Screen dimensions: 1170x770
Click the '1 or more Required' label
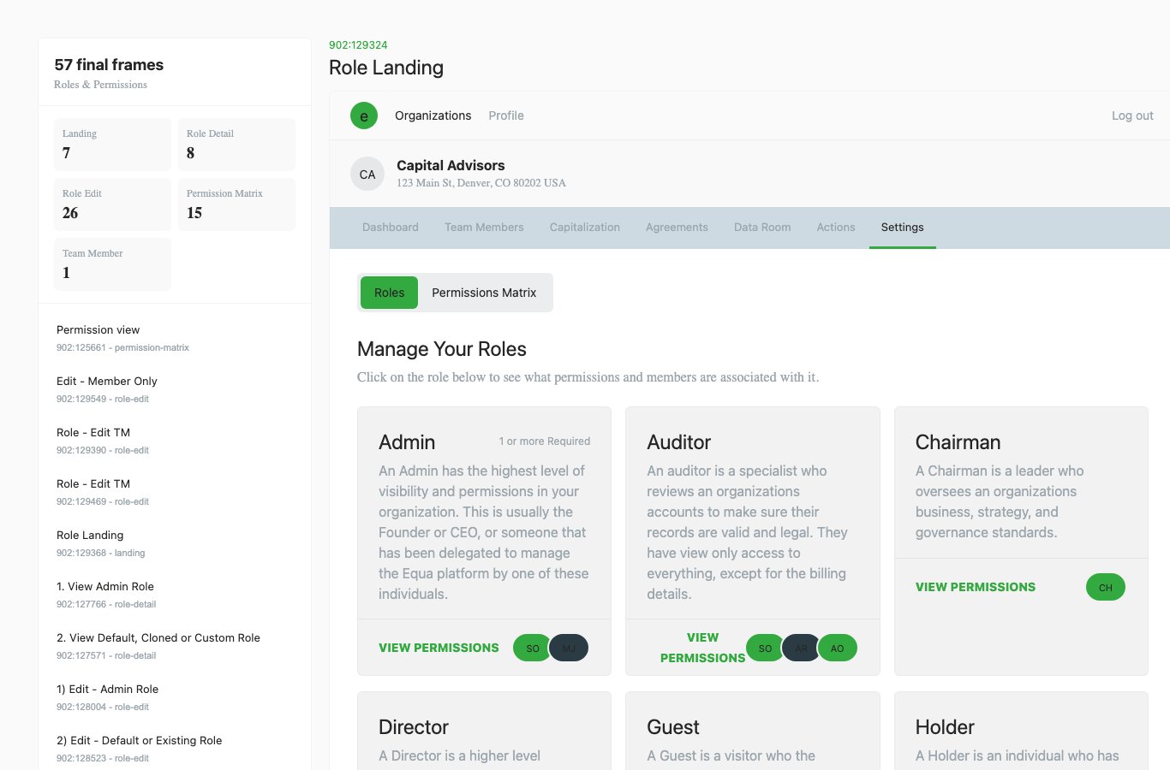click(545, 441)
